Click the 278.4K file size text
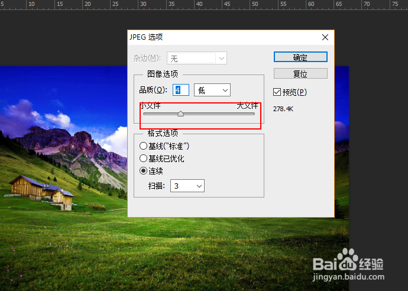Screen dimensions: 408x291 [x=283, y=109]
